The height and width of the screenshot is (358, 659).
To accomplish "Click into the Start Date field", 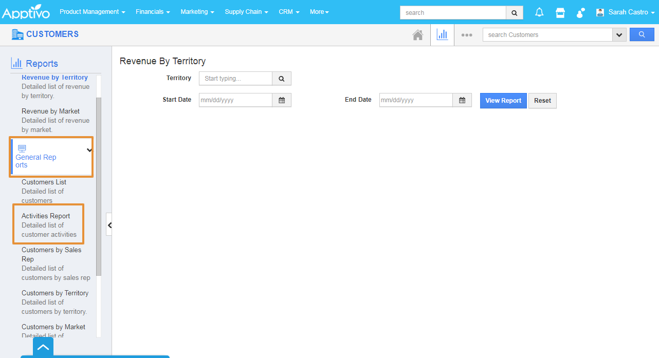I will pos(235,100).
